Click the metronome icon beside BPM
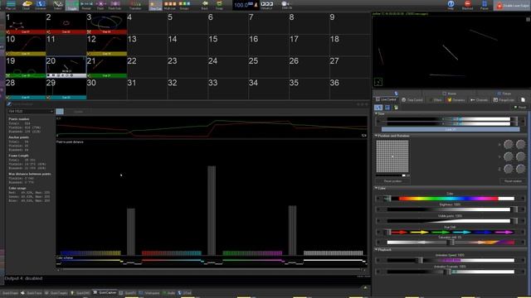 point(256,5)
